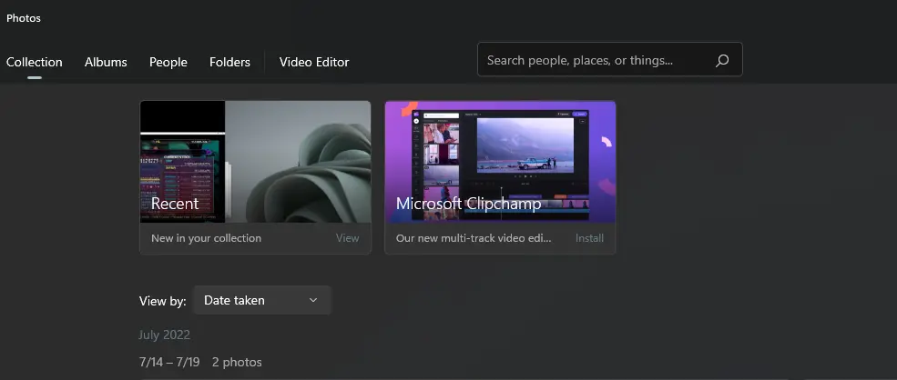The width and height of the screenshot is (897, 380).
Task: Open the Collection tab
Action: point(35,63)
